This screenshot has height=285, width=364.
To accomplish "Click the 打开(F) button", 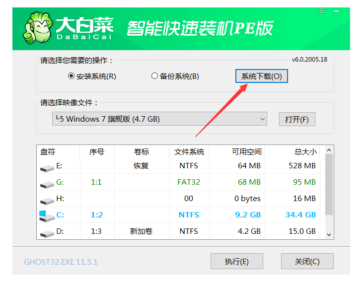I will (297, 119).
